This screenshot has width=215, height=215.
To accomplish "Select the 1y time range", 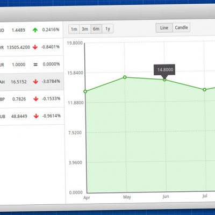I will click(x=107, y=28).
